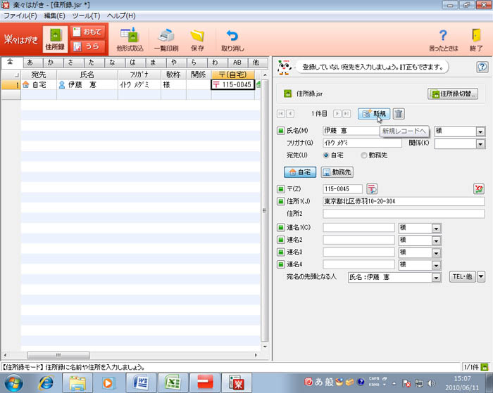Click the 取り消し undo icon
Screen dimensions: 493x393
point(232,35)
